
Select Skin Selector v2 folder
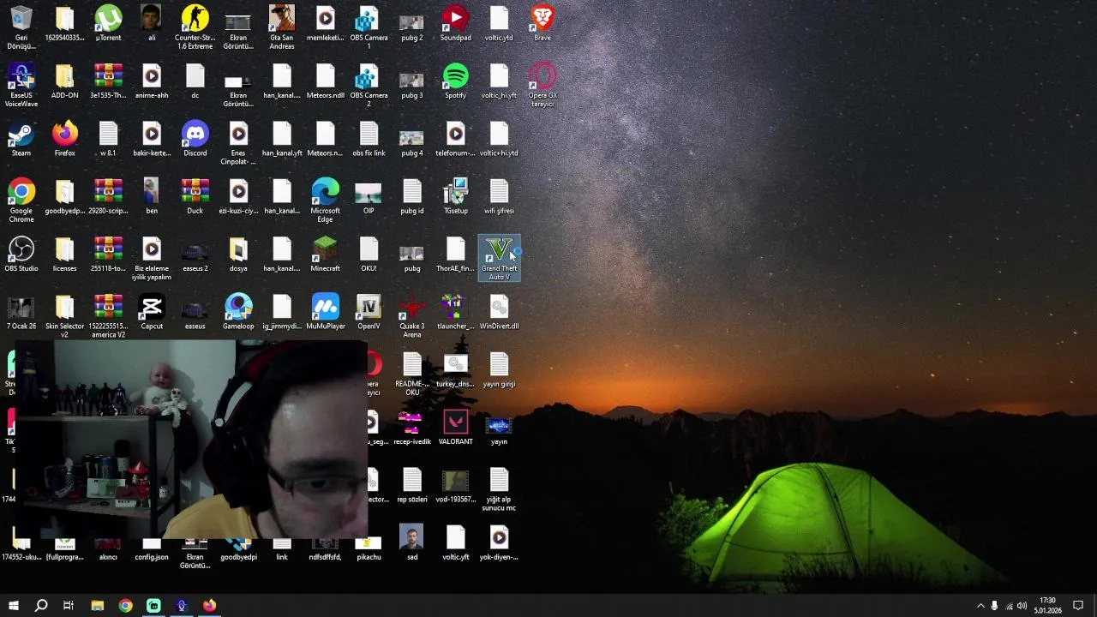[x=64, y=315]
